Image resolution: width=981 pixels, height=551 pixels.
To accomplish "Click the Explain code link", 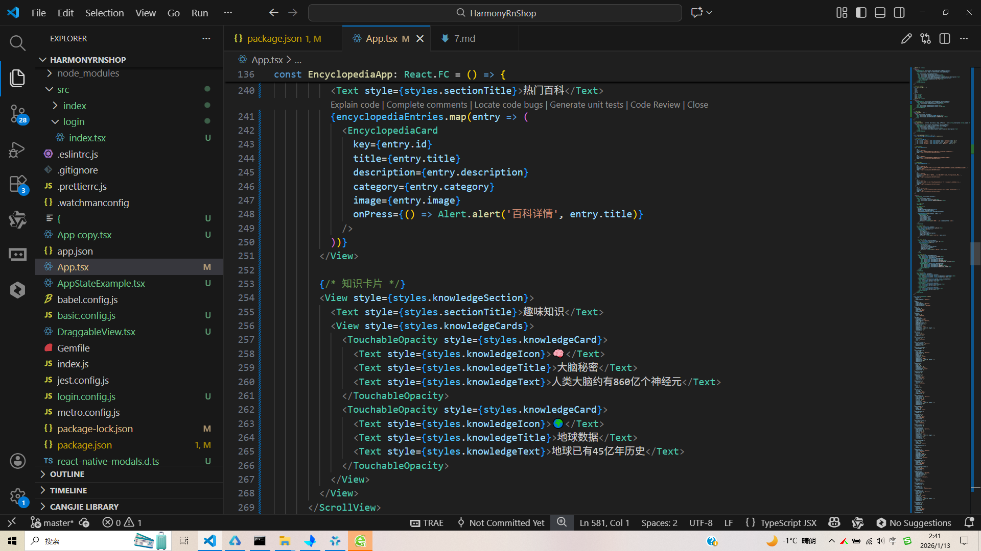I will coord(355,105).
